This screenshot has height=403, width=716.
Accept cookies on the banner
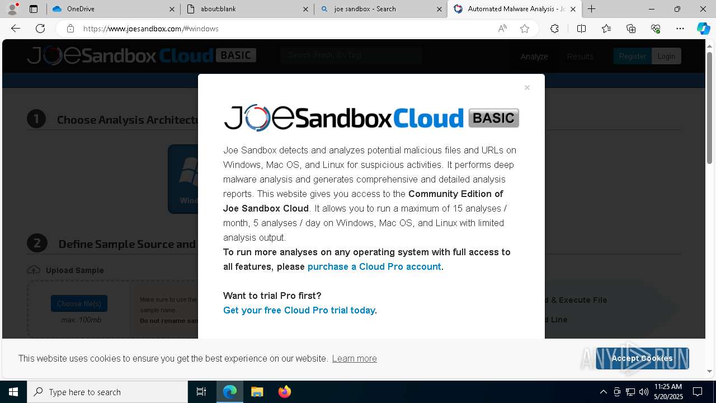point(642,358)
